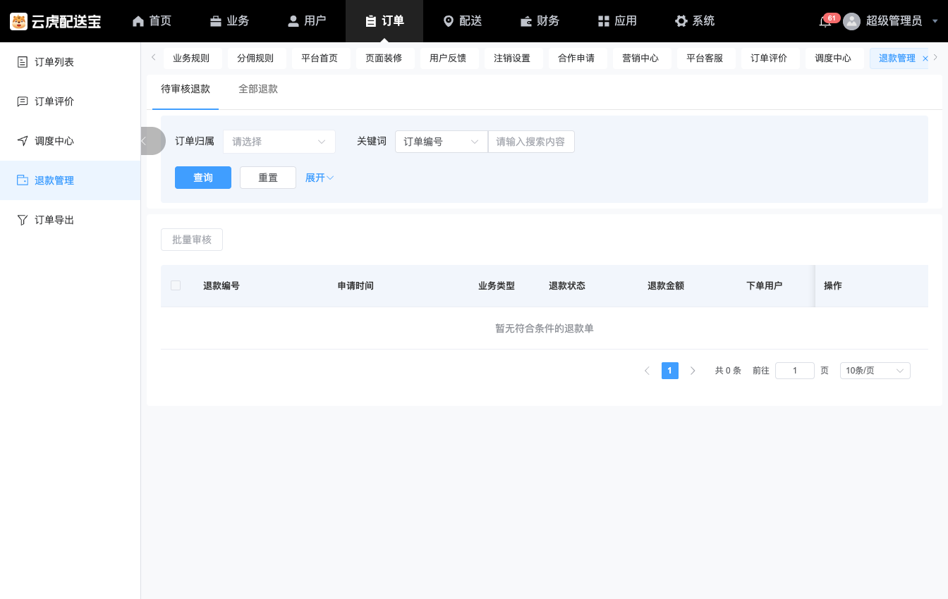
Task: Select the 全部退款 tab
Action: pos(258,89)
